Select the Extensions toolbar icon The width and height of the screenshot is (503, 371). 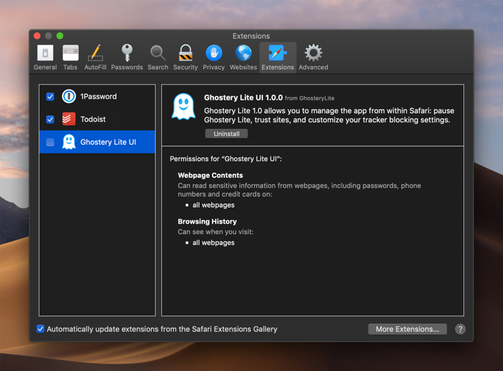click(x=277, y=57)
